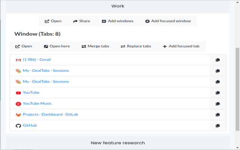
Task: Open the Work session using the top Open button
Action: (53, 21)
